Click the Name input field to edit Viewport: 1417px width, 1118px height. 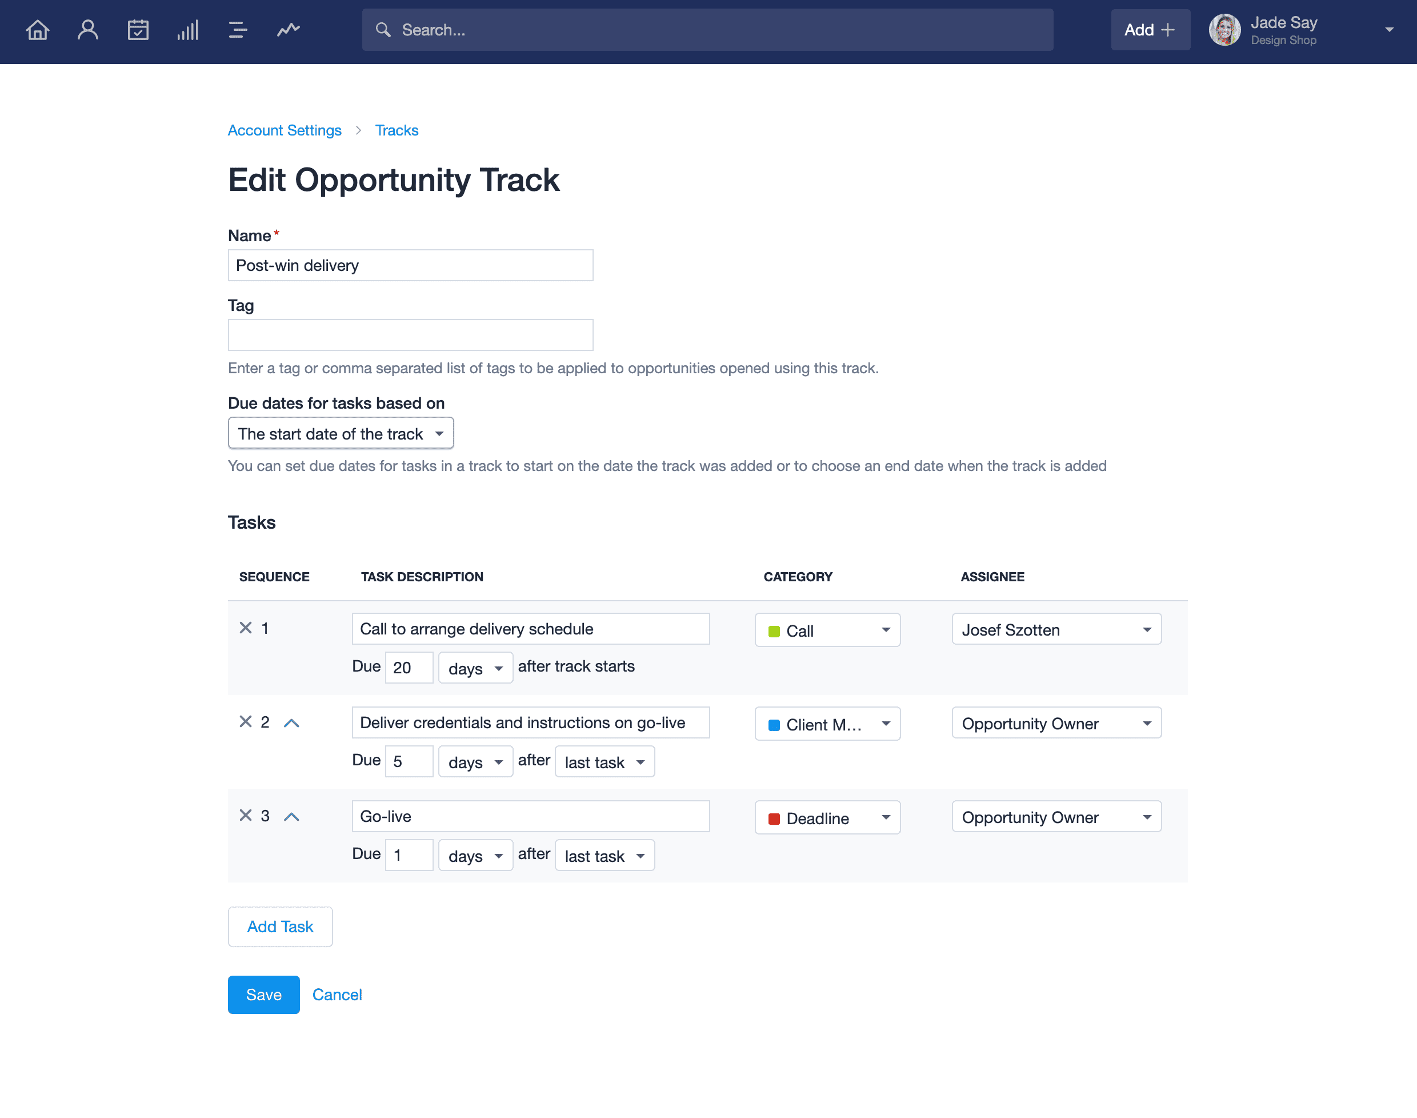[411, 266]
